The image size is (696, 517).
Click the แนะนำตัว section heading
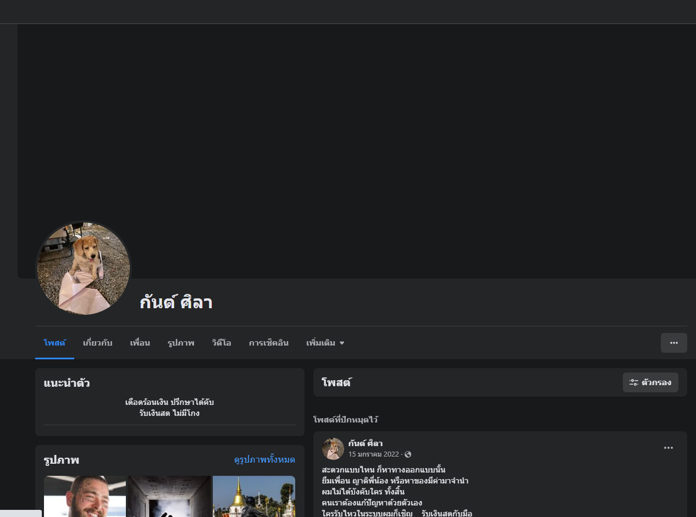(67, 383)
